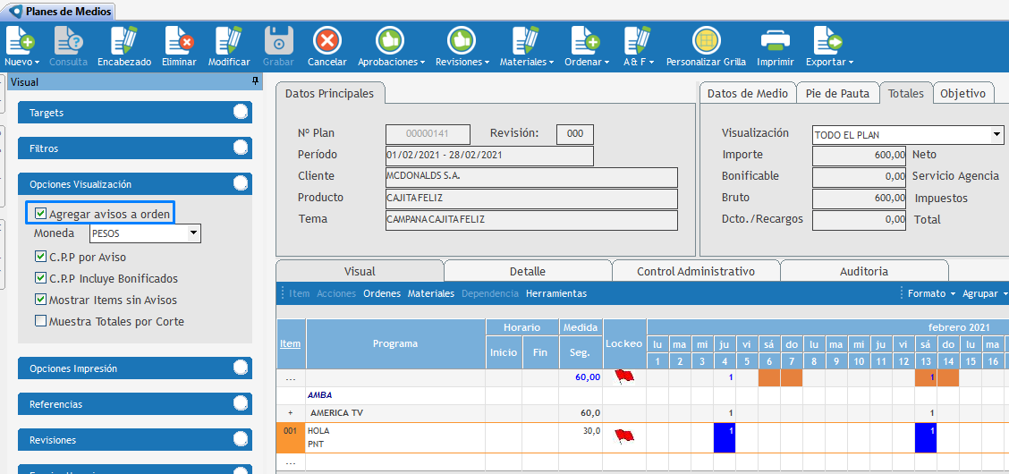The width and height of the screenshot is (1009, 474).
Task: Toggle the C.P.P por Aviso checkbox
Action: 41,257
